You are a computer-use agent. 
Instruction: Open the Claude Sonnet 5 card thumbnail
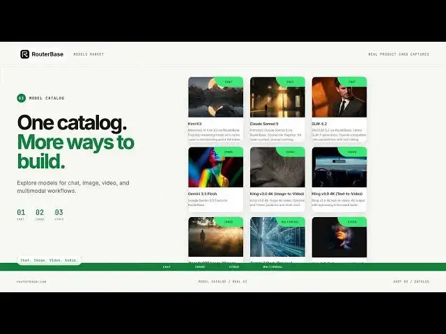tap(277, 97)
